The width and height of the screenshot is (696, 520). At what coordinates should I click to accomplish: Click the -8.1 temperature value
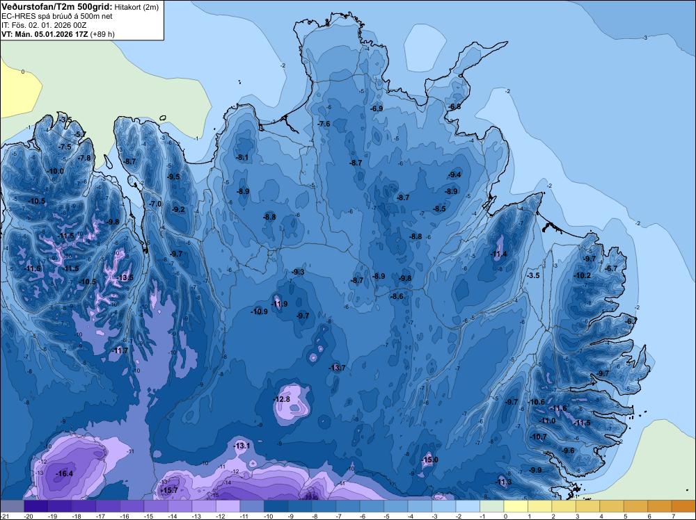point(242,157)
